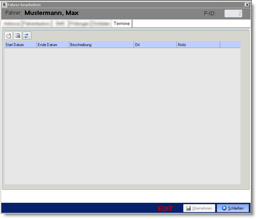Export the appointments list to Excel
This screenshot has height=219, width=257.
(17, 36)
